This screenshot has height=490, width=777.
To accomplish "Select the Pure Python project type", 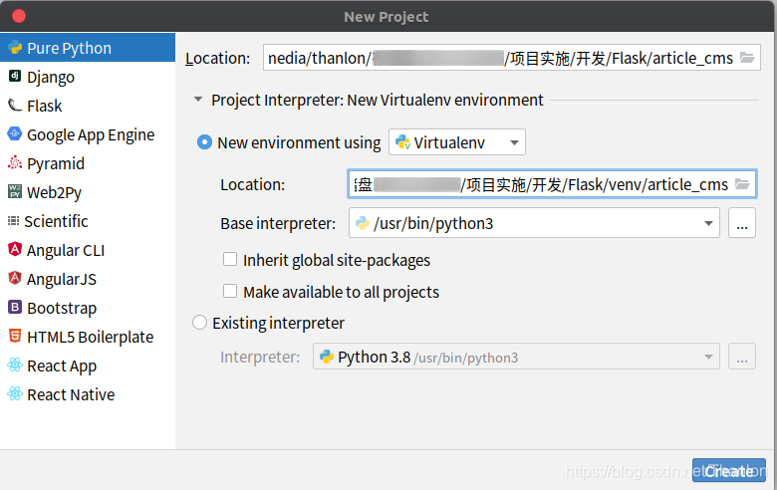I will click(88, 48).
